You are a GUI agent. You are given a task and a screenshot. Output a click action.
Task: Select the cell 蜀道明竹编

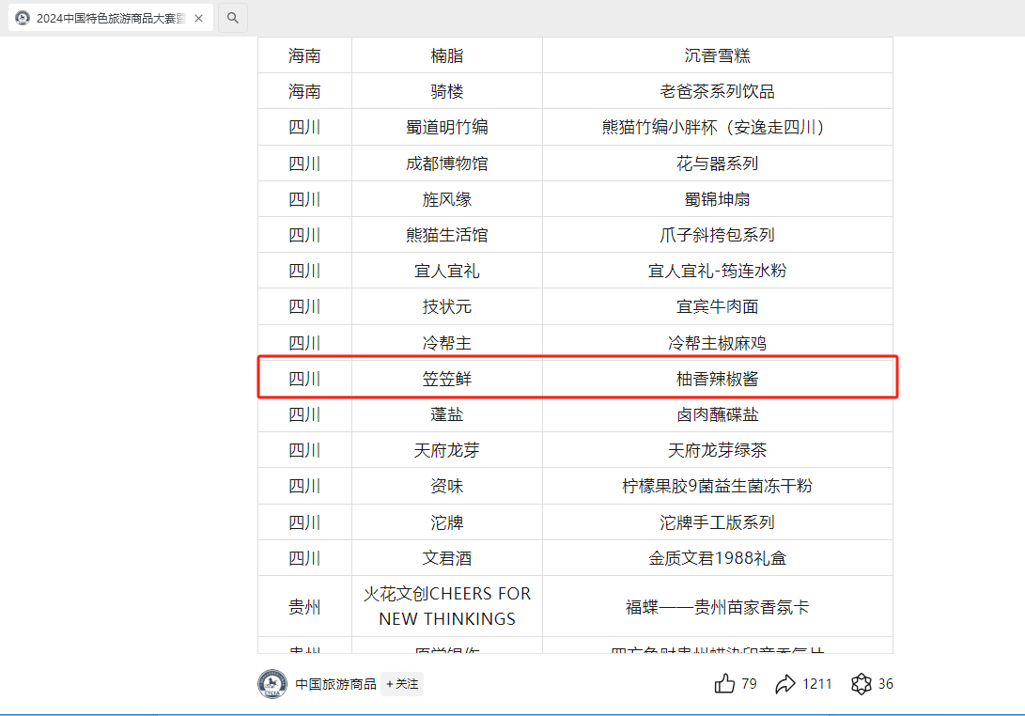point(447,127)
